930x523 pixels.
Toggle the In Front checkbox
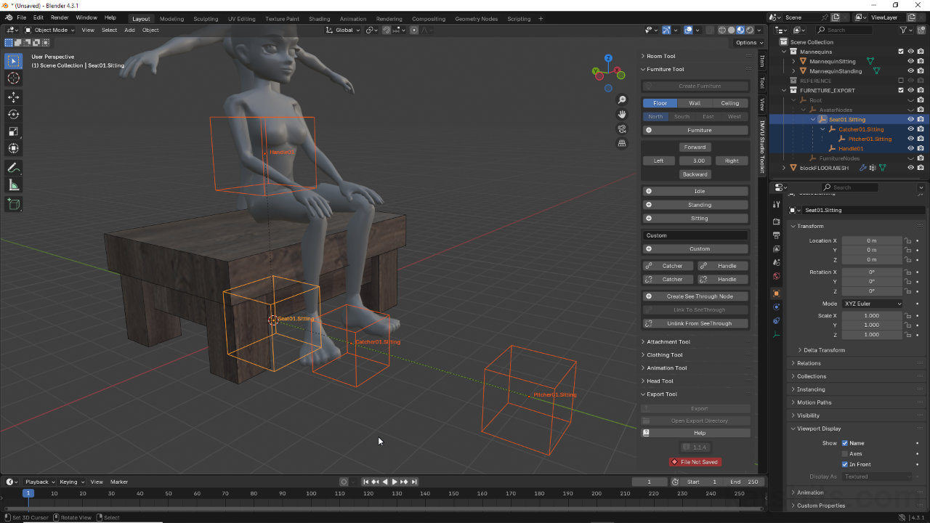tap(845, 464)
